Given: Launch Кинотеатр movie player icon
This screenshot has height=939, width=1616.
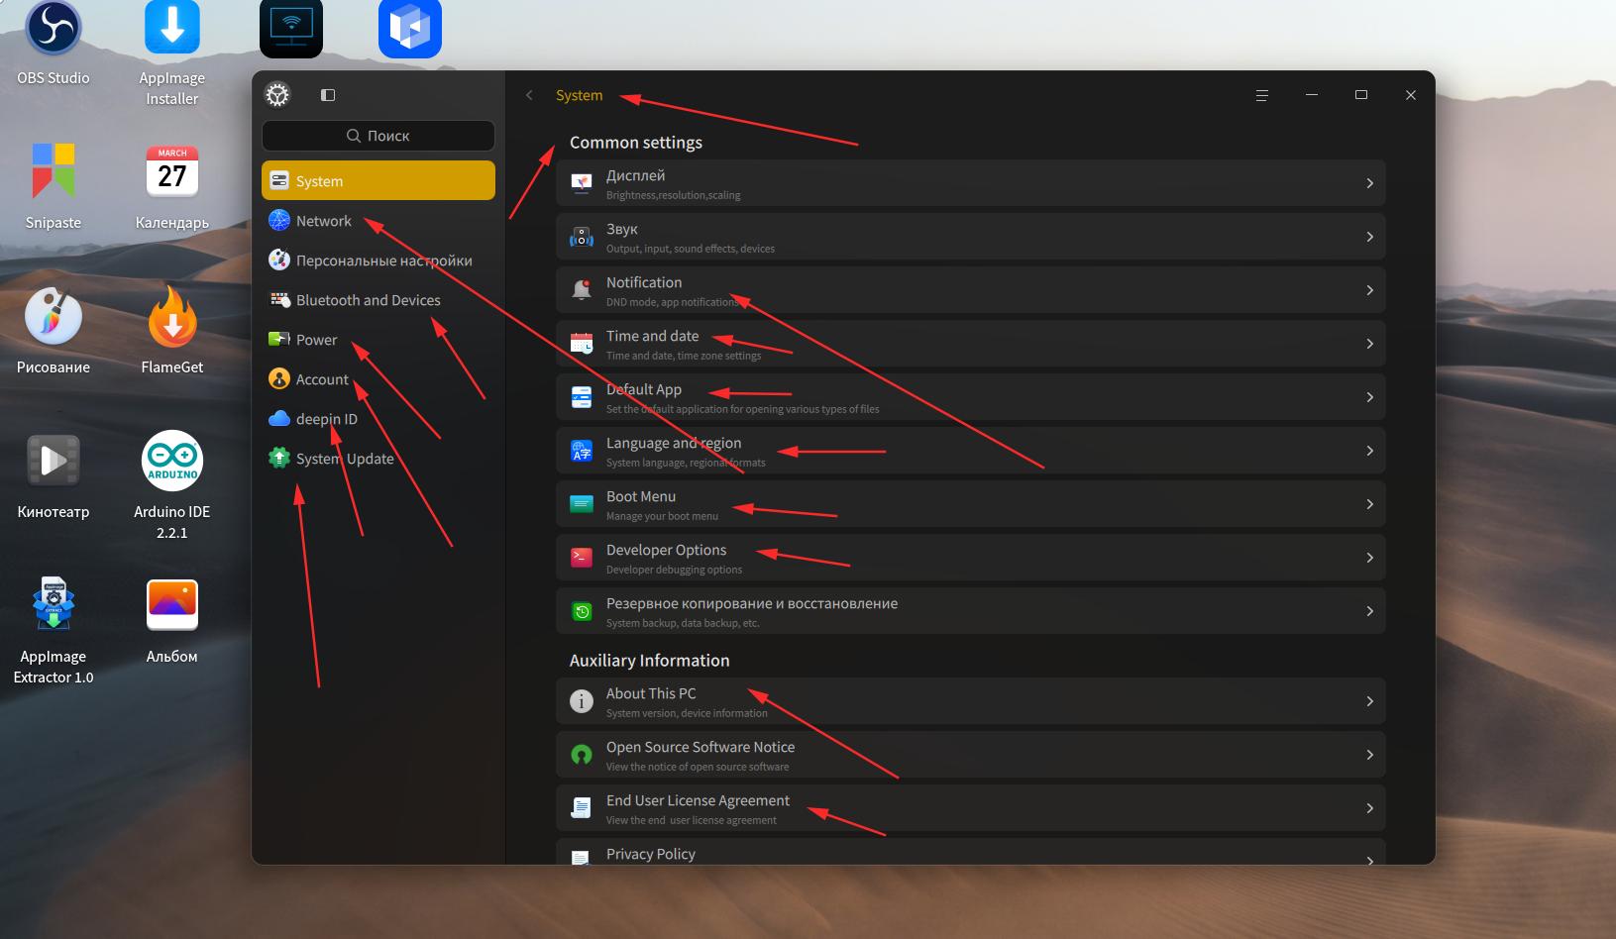Looking at the screenshot, I should [54, 475].
